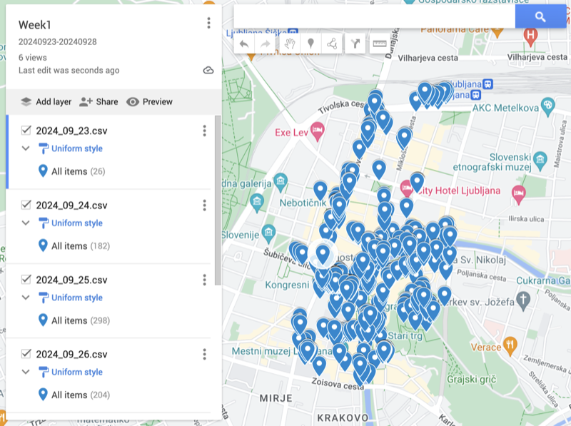This screenshot has width=571, height=426.
Task: Select the Add directions tool
Action: [x=355, y=44]
